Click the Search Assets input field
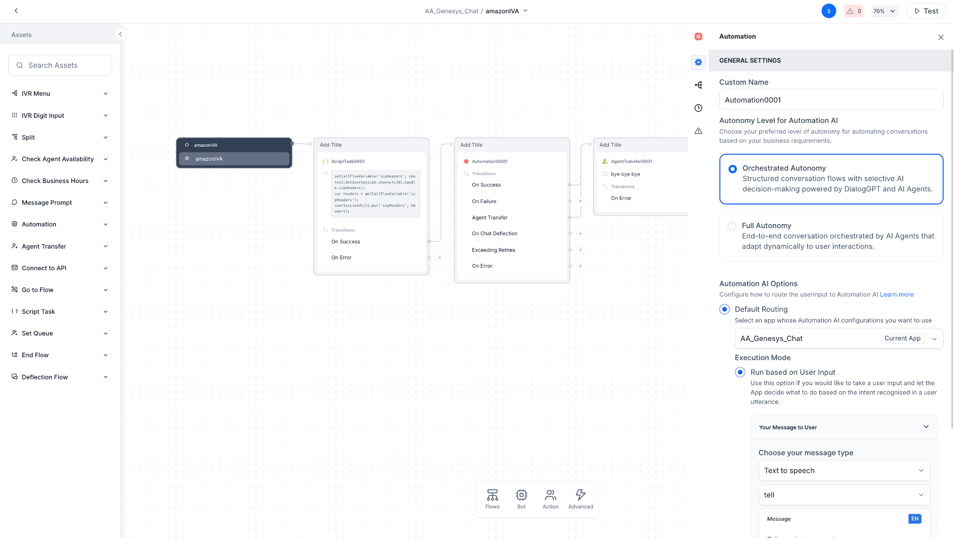 pyautogui.click(x=60, y=65)
